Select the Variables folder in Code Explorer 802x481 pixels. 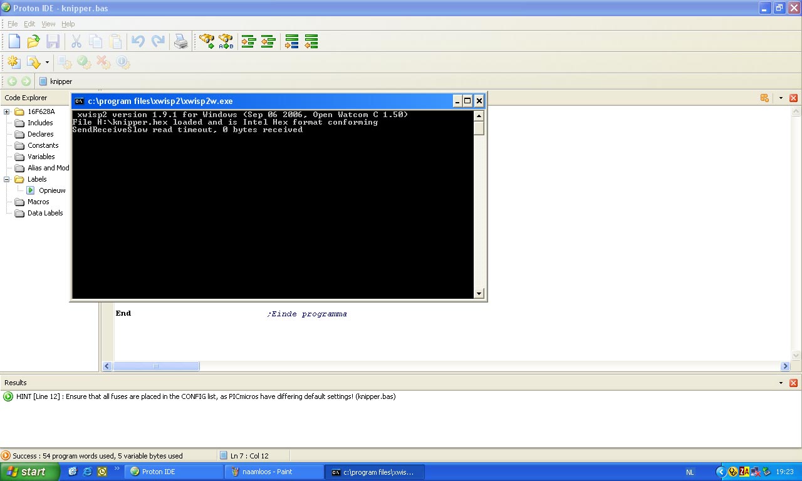(x=41, y=157)
